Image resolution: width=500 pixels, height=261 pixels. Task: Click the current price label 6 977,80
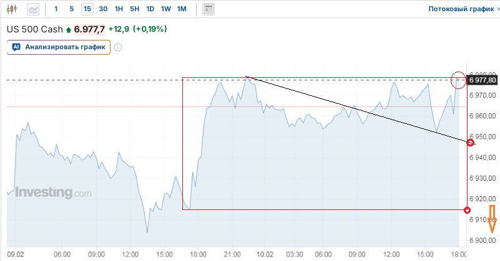482,80
